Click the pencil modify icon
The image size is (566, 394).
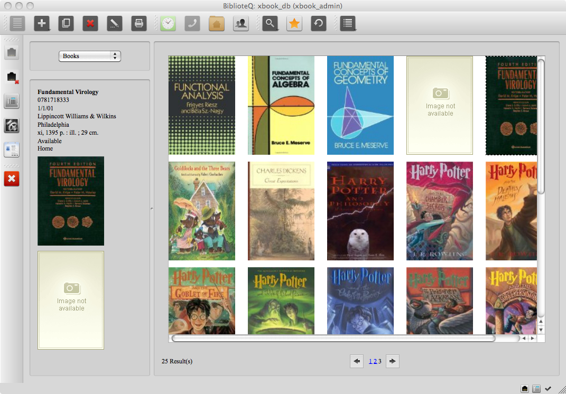115,23
